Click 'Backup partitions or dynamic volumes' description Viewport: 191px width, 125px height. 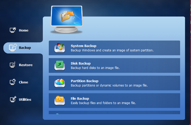pyautogui.click(x=109, y=85)
